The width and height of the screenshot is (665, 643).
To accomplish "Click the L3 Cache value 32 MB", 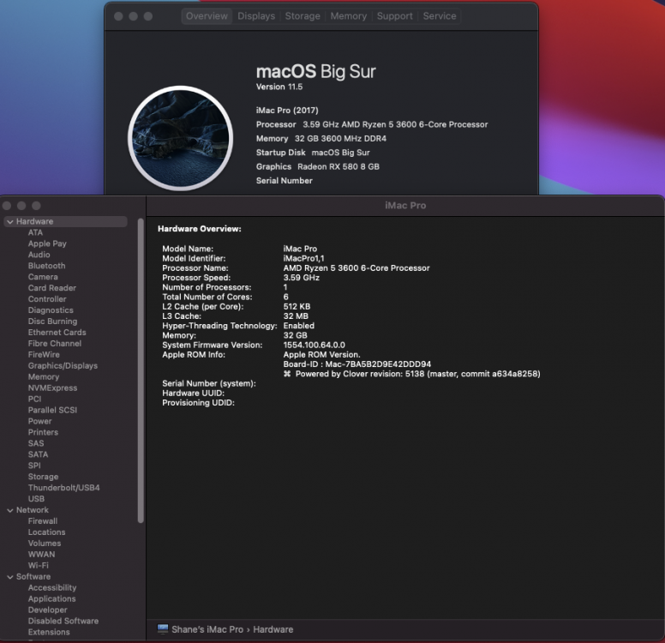I will (x=296, y=316).
